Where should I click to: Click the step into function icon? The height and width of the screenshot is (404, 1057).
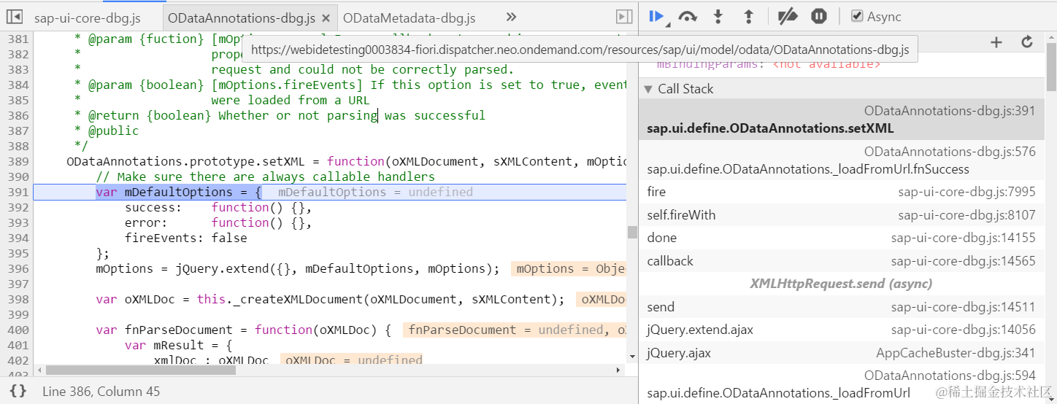click(x=718, y=16)
